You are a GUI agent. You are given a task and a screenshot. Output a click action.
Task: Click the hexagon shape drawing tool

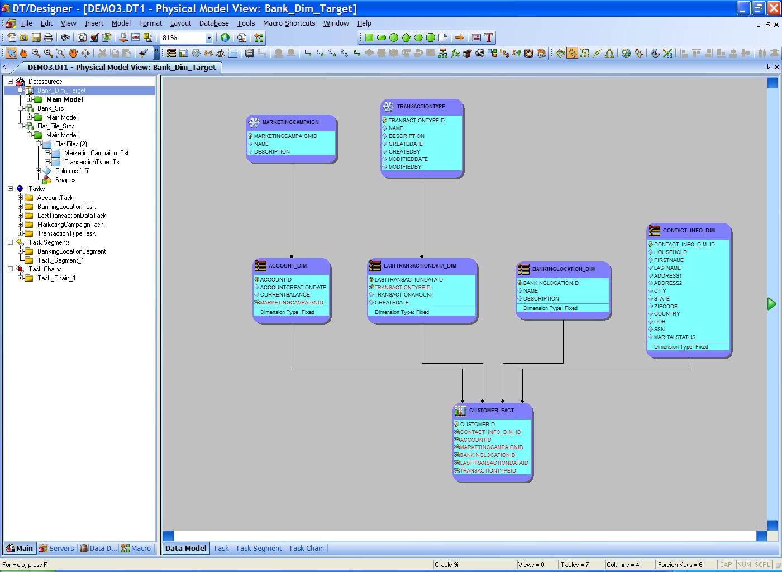tap(419, 37)
